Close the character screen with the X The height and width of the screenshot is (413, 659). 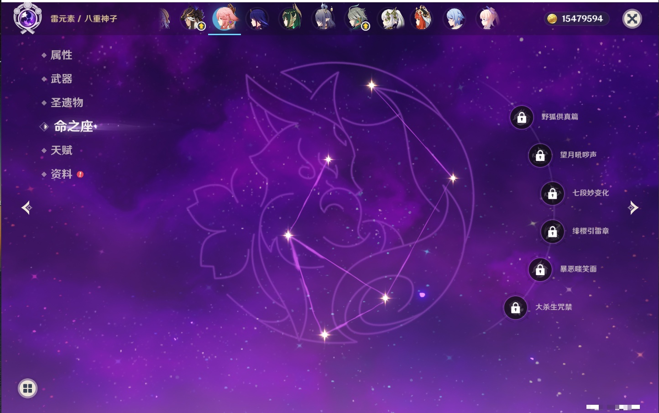point(632,19)
